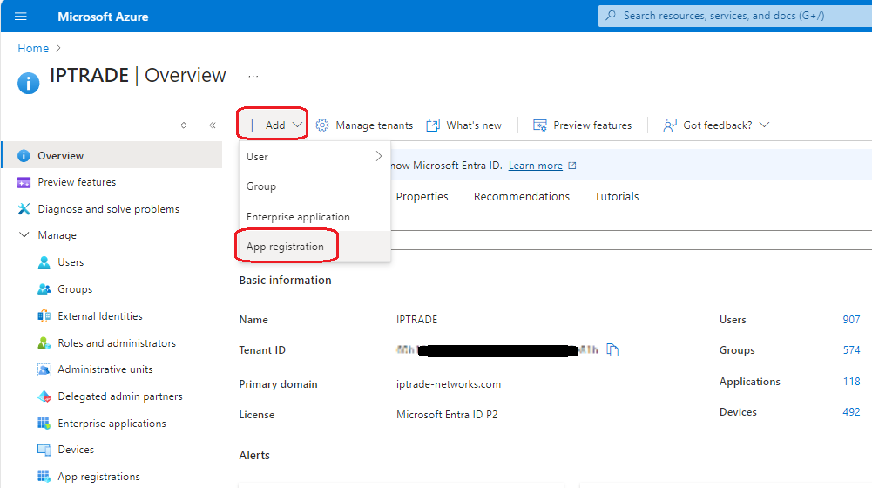Open the Tutorials tab

[x=617, y=196]
